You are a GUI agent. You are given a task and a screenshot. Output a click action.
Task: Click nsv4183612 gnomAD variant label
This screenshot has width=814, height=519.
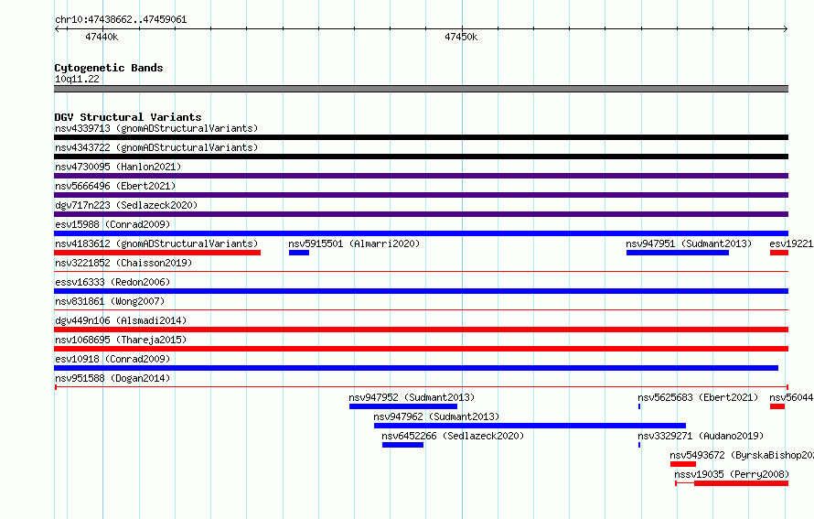156,243
